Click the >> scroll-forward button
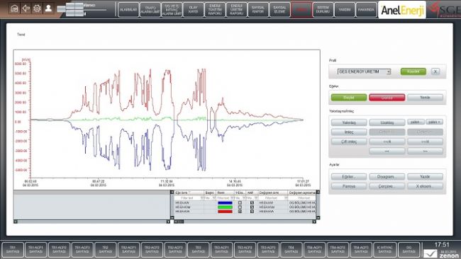 click(x=425, y=151)
